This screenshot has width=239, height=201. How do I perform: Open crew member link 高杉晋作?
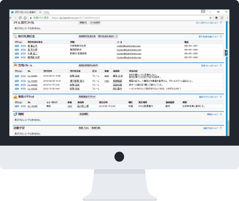pyautogui.click(x=117, y=89)
